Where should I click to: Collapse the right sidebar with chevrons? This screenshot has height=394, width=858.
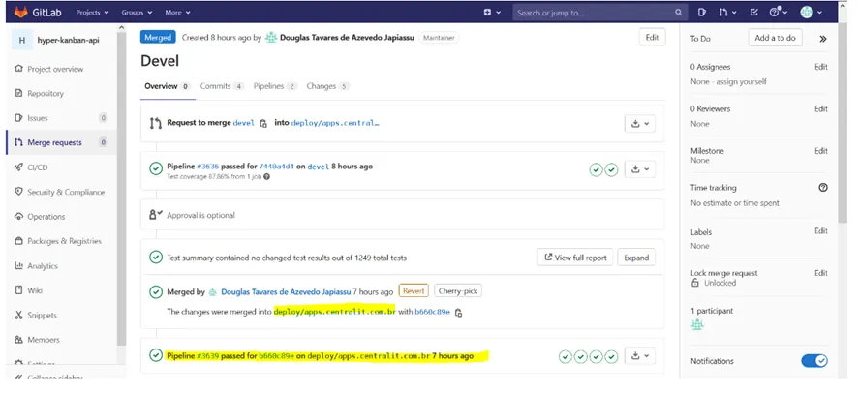click(822, 39)
